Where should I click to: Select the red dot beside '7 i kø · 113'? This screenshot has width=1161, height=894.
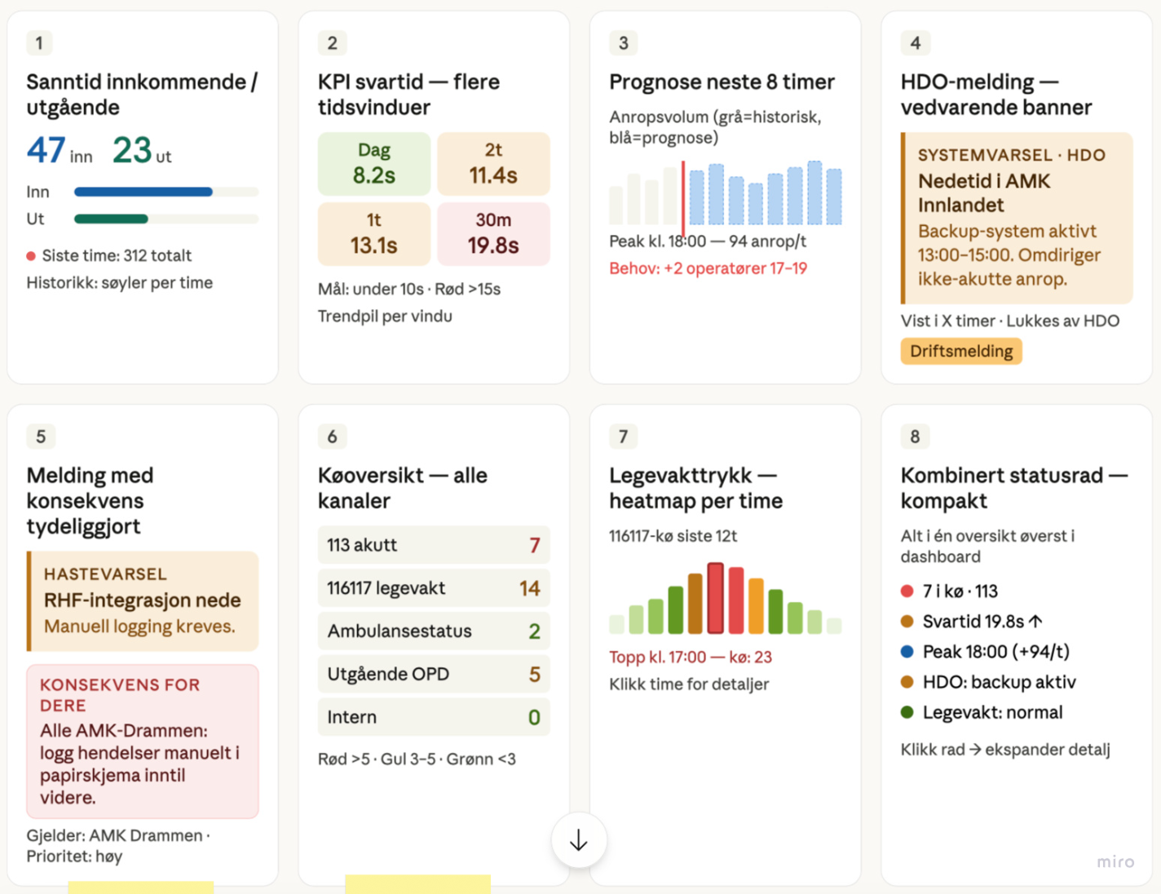[x=907, y=591]
